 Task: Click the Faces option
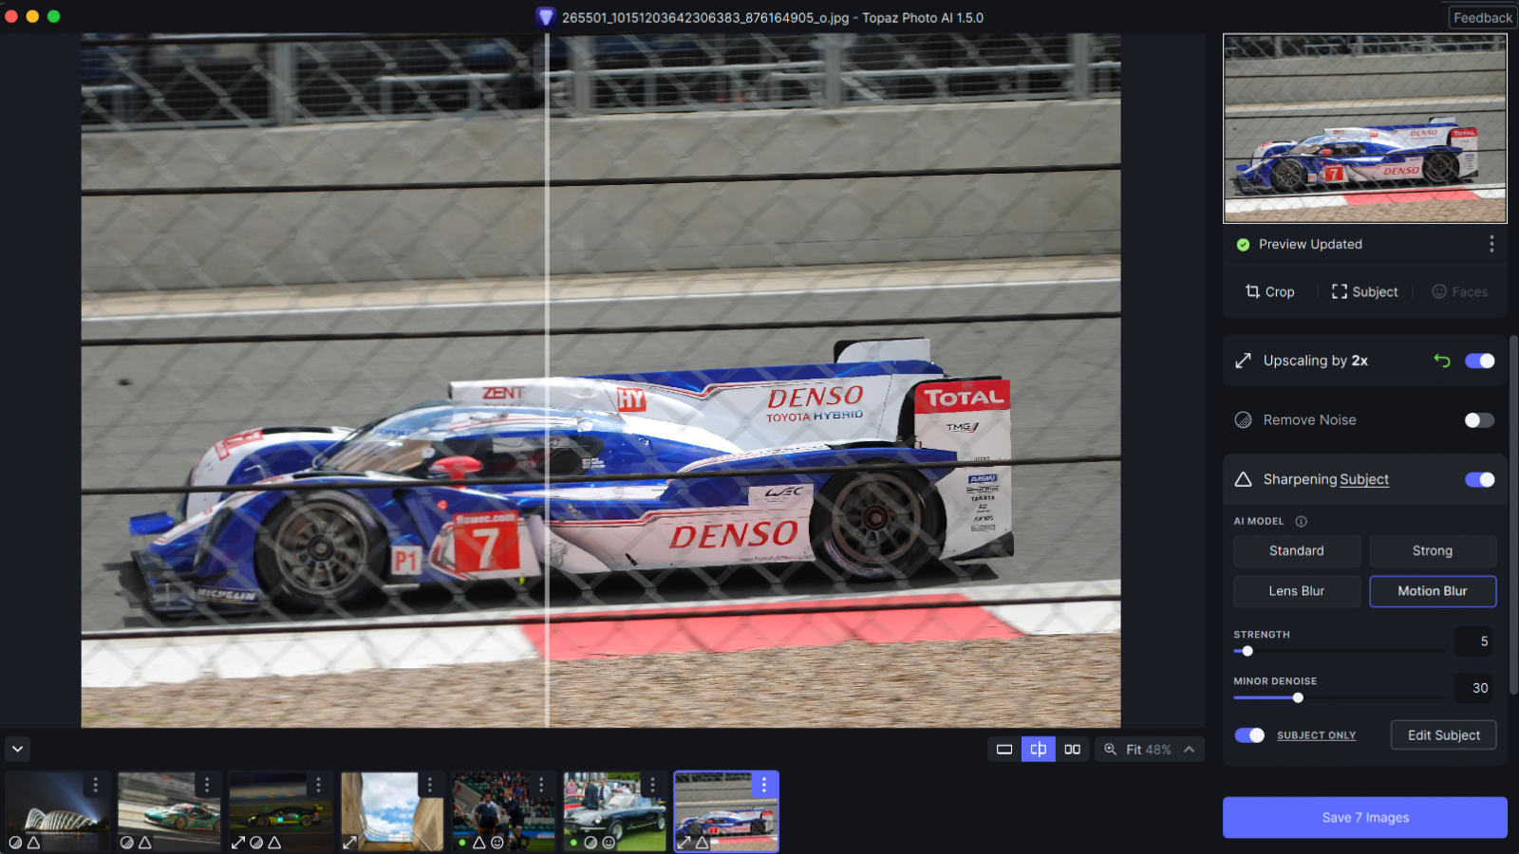click(x=1459, y=292)
